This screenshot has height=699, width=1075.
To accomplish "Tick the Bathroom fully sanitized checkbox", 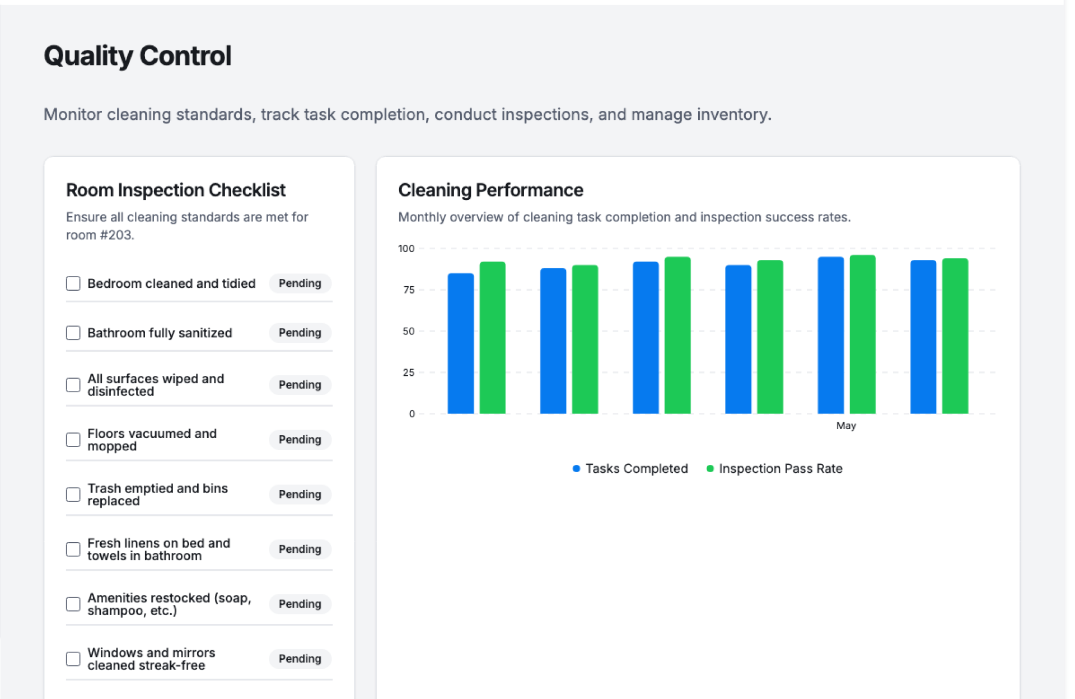I will 73,333.
